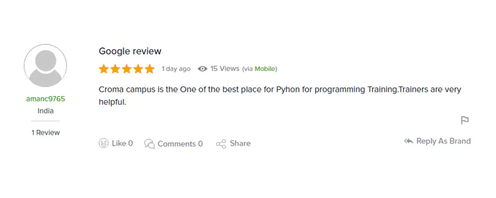Flag this review with the flag icon
The image size is (496, 198).
click(x=465, y=120)
